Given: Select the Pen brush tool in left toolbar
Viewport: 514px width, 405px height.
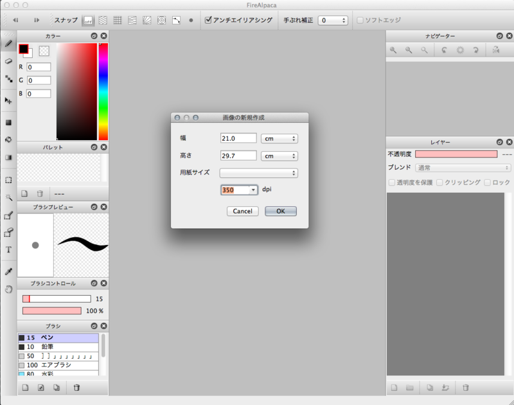Looking at the screenshot, I should pos(8,44).
